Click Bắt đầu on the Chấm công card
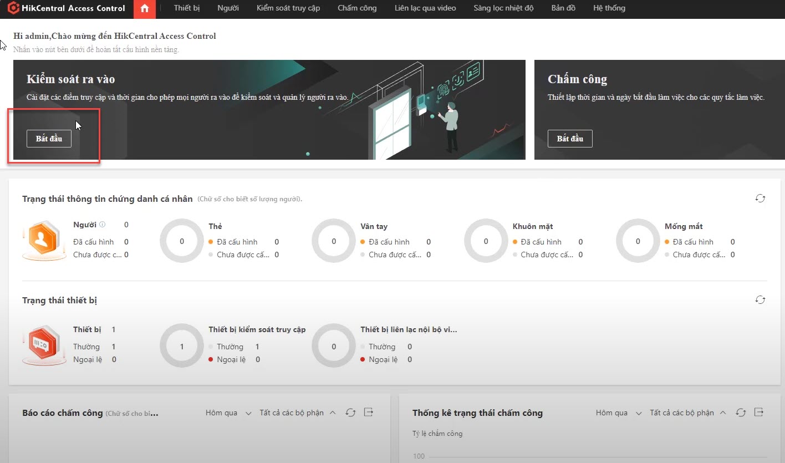The image size is (785, 463). click(x=570, y=139)
